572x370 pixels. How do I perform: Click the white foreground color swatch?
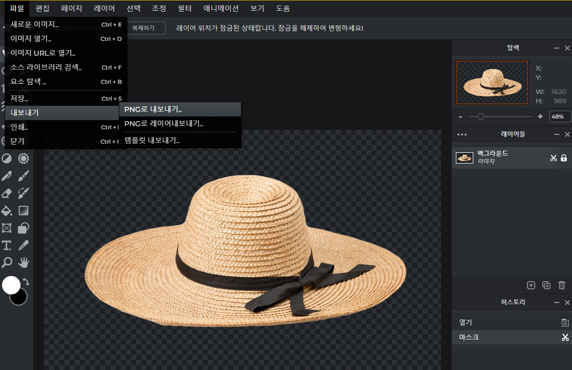pos(11,285)
